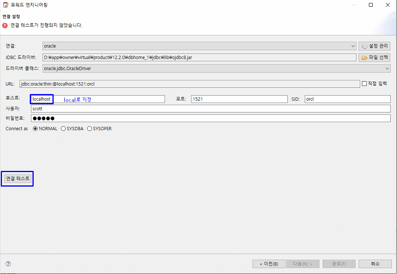Image resolution: width=397 pixels, height=274 pixels.
Task: Run the 연결 테스트 connection test
Action: click(x=18, y=179)
